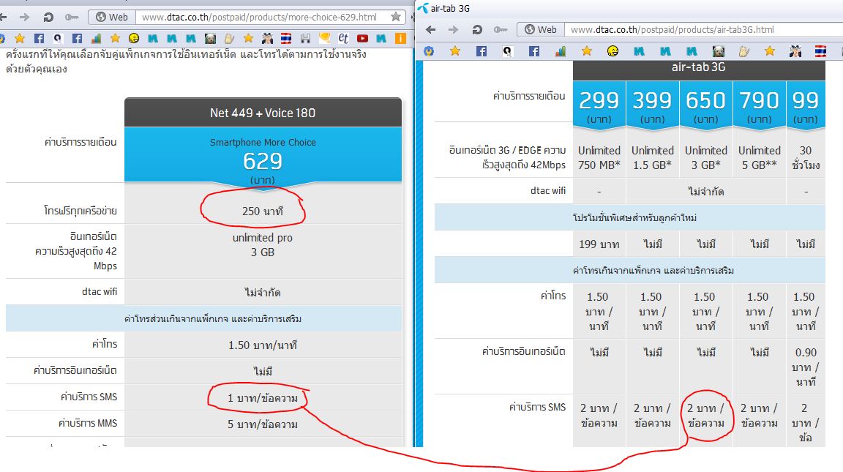The width and height of the screenshot is (843, 472).
Task: Open the YouTube bookmark in the left window
Action: point(362,38)
